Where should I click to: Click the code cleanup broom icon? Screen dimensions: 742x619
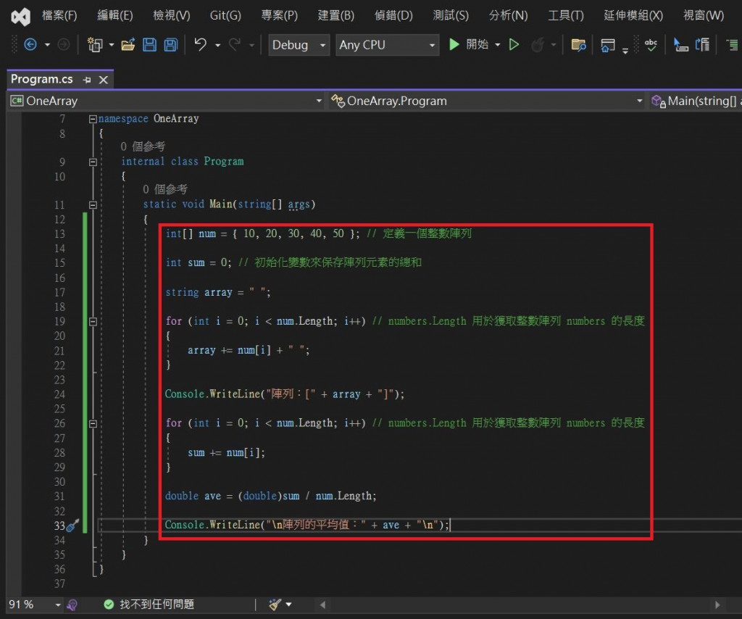[x=275, y=605]
